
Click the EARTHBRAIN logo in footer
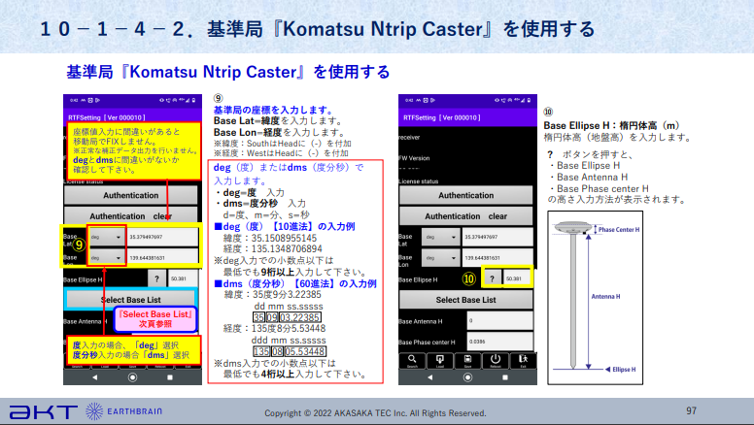click(x=124, y=411)
